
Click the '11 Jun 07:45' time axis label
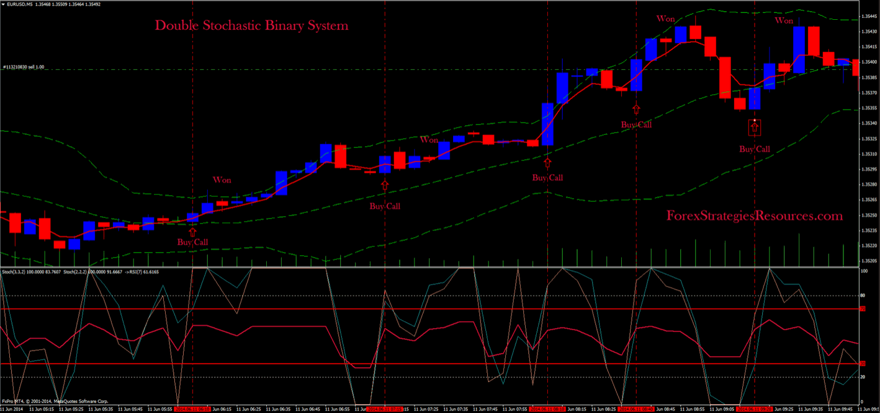pyautogui.click(x=485, y=409)
